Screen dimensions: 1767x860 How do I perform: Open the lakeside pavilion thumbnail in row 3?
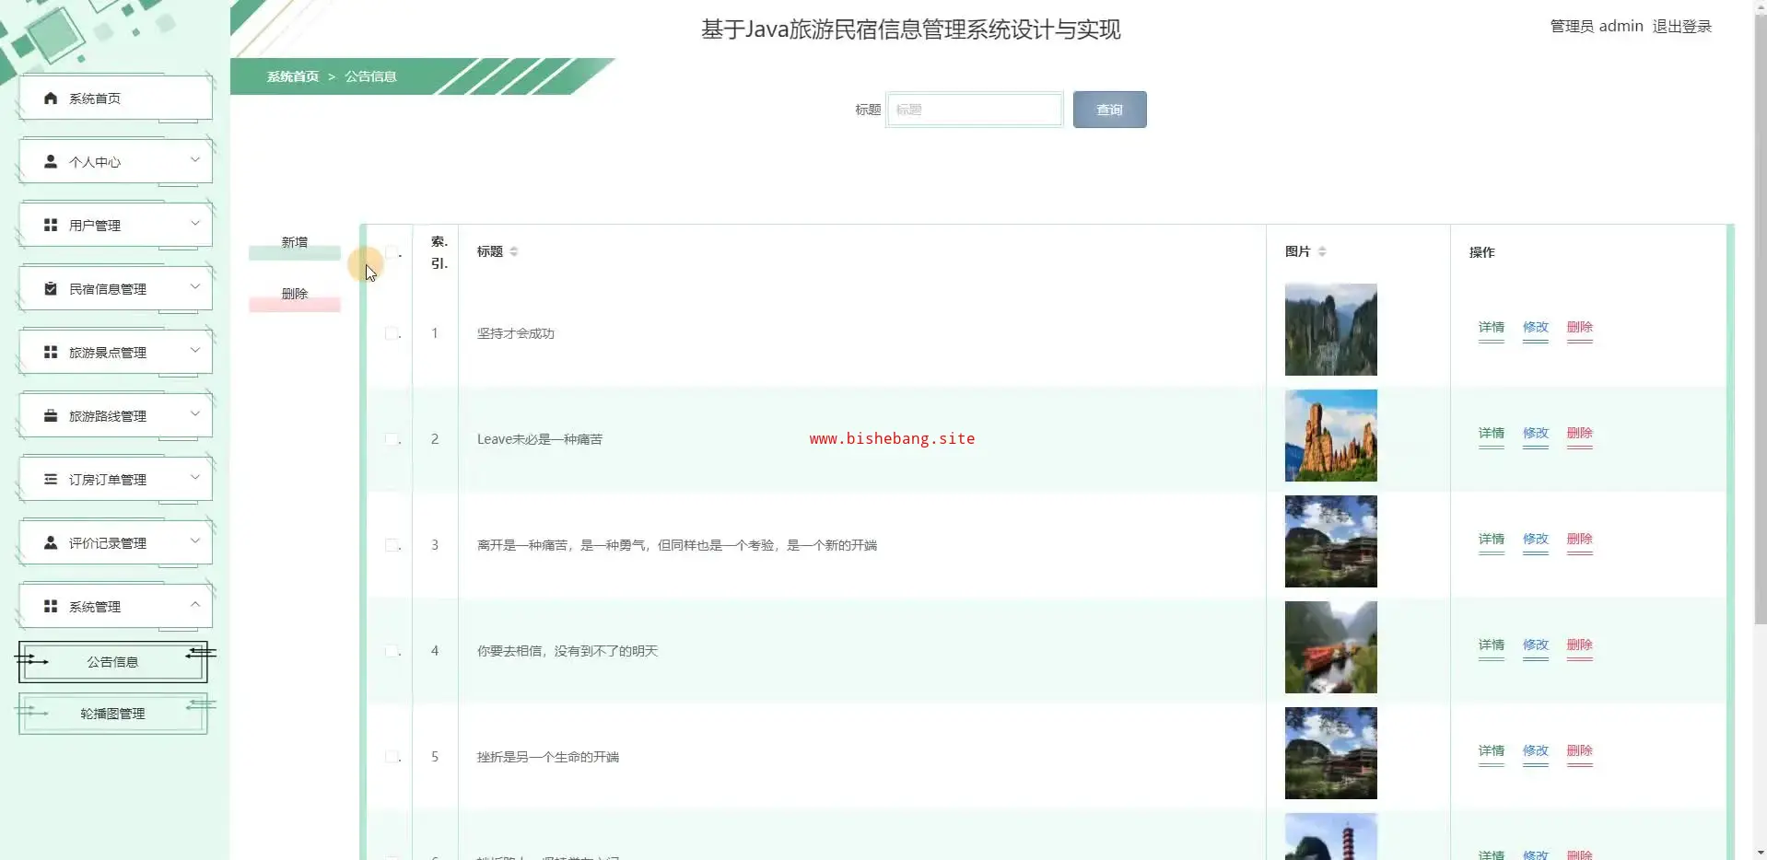click(1331, 541)
